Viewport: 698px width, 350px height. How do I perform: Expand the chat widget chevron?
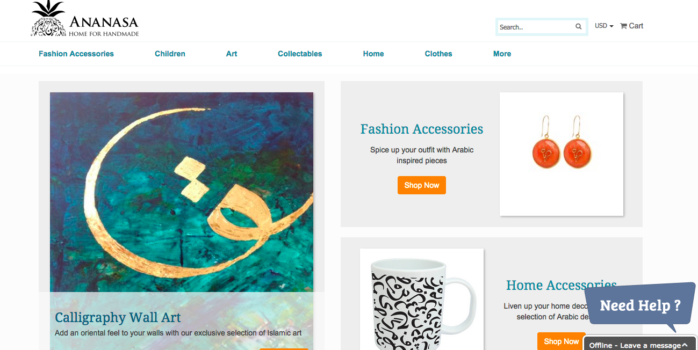(x=685, y=345)
